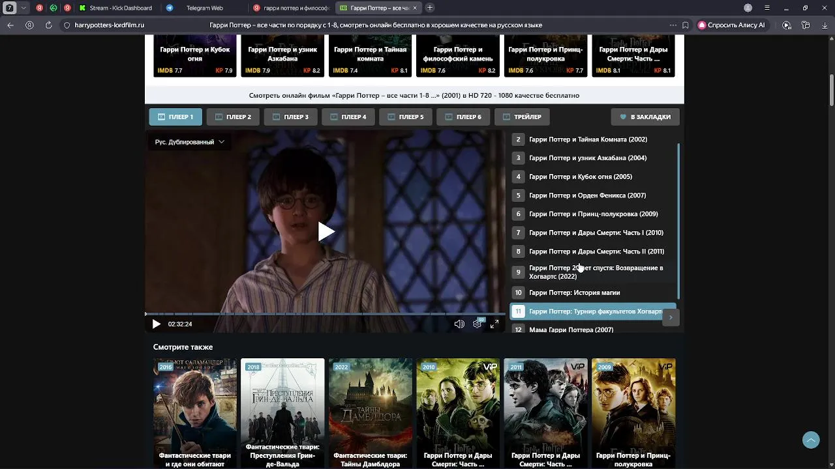Open Преступления Грин-де-Вальда poster
Viewport: 835px width, 469px height.
tap(282, 413)
